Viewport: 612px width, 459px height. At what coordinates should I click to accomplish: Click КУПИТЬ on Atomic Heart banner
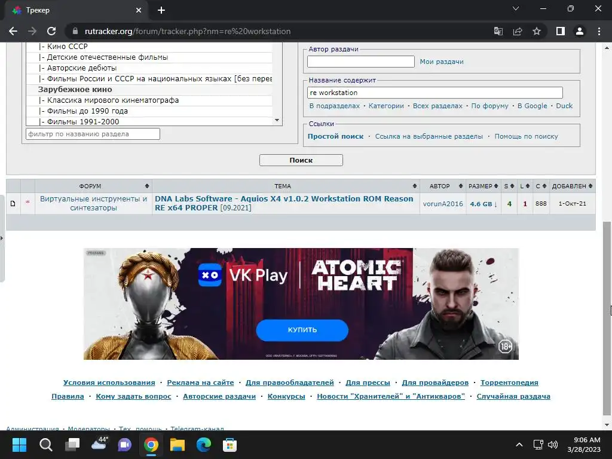coord(302,330)
